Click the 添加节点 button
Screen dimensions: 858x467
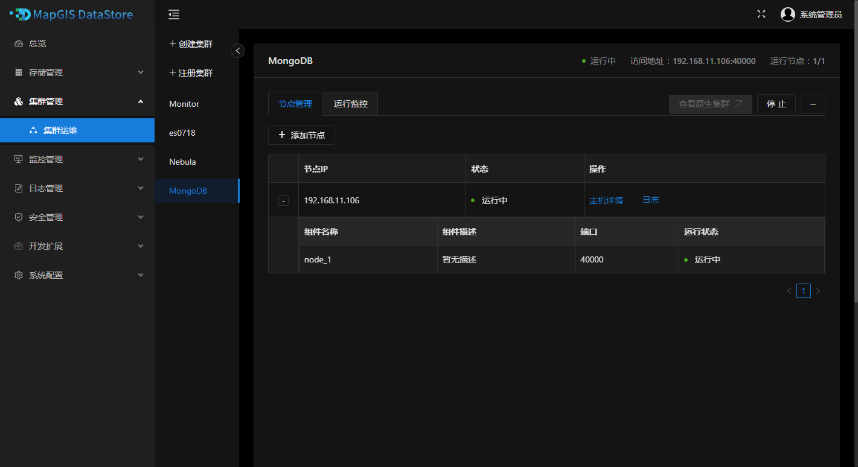[x=301, y=135]
